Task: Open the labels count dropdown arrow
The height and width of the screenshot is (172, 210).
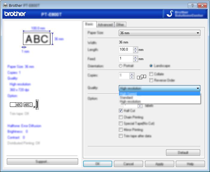Action: click(x=140, y=106)
